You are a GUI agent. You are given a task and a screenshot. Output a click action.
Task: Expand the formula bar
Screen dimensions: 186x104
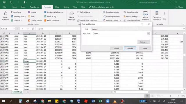[184, 29]
